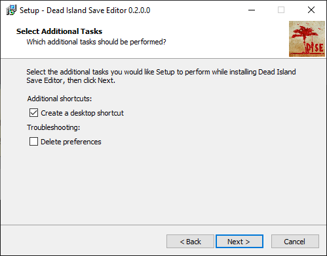Minimize the Setup window
327x256 pixels.
[252, 10]
